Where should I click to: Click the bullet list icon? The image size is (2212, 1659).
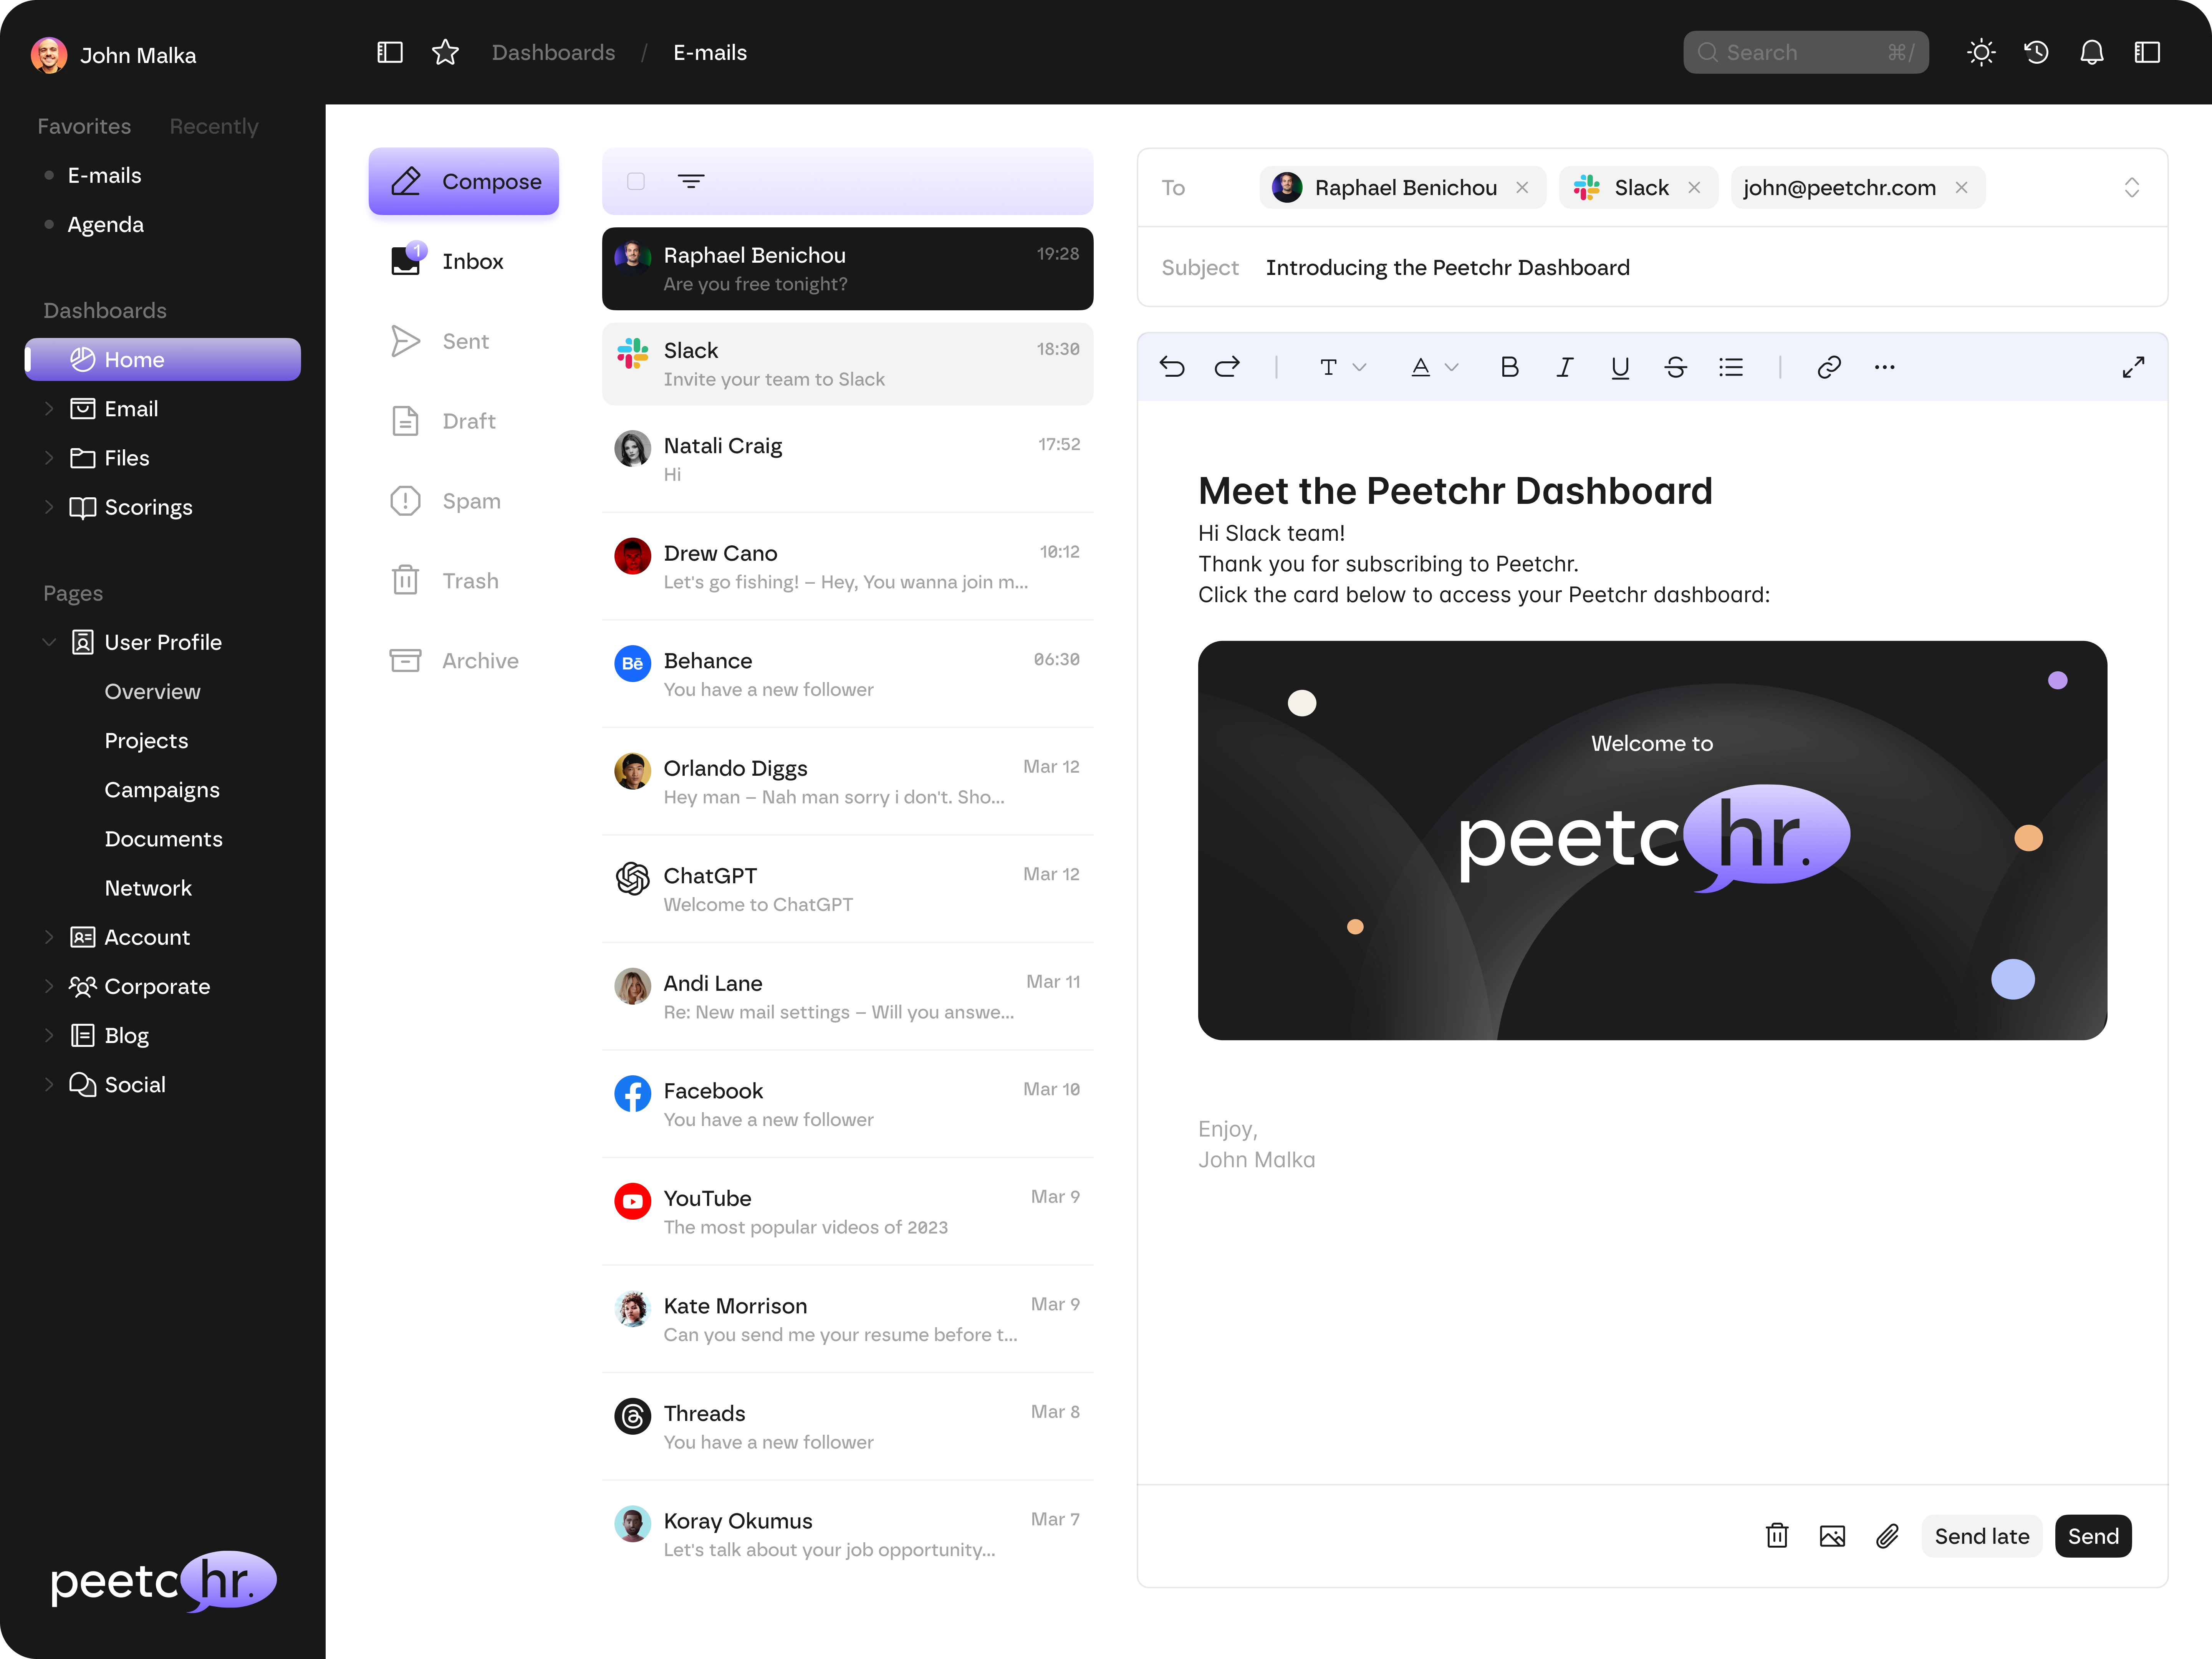point(1732,367)
